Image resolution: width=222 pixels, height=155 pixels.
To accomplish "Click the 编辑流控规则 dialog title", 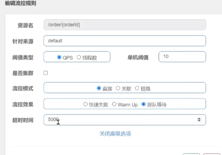I will pyautogui.click(x=20, y=3).
